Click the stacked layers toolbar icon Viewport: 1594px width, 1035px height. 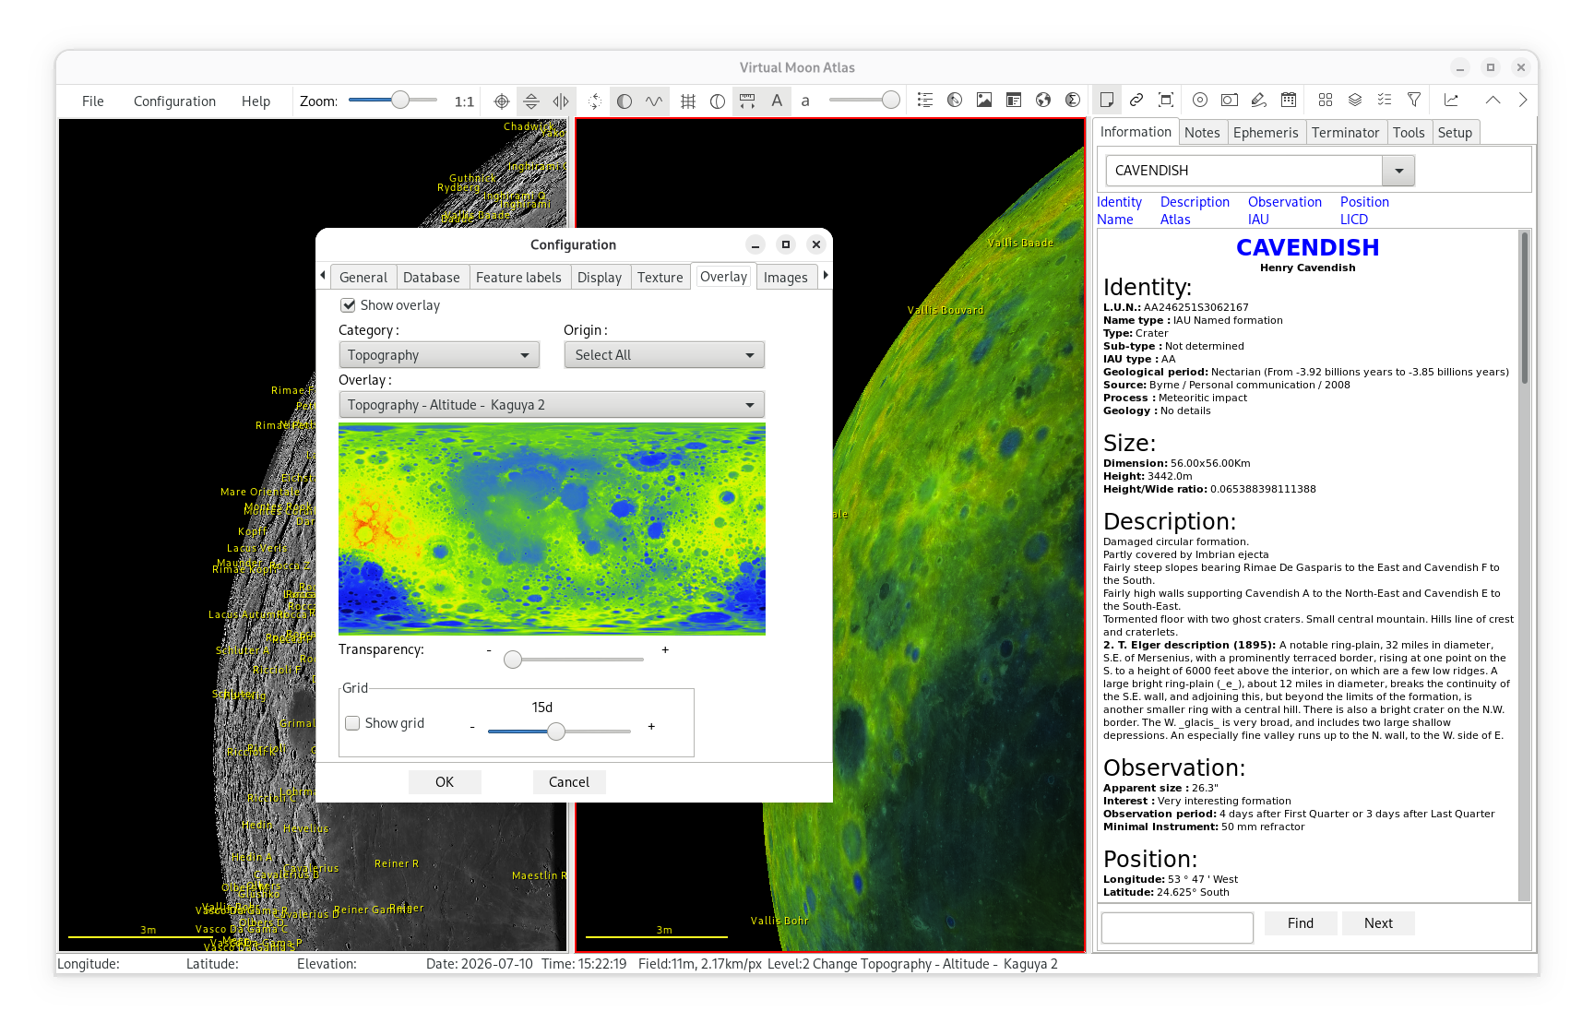1355,100
